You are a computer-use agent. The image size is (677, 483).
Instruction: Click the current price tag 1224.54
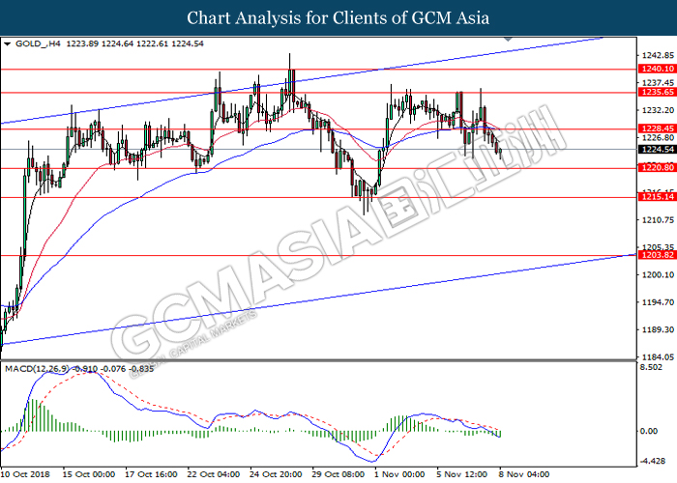coord(655,150)
